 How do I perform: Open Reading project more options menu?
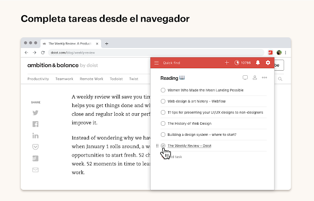point(264,77)
